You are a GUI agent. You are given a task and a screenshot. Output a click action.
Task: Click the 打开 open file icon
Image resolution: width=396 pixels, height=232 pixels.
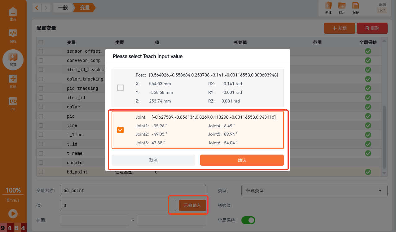click(342, 7)
